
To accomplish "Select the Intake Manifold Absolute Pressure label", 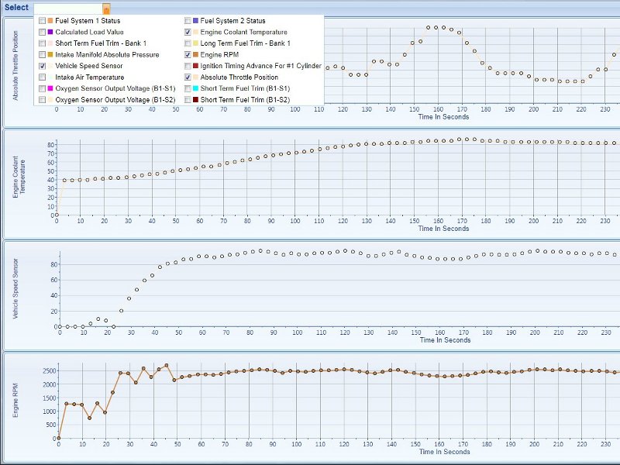I will click(107, 55).
